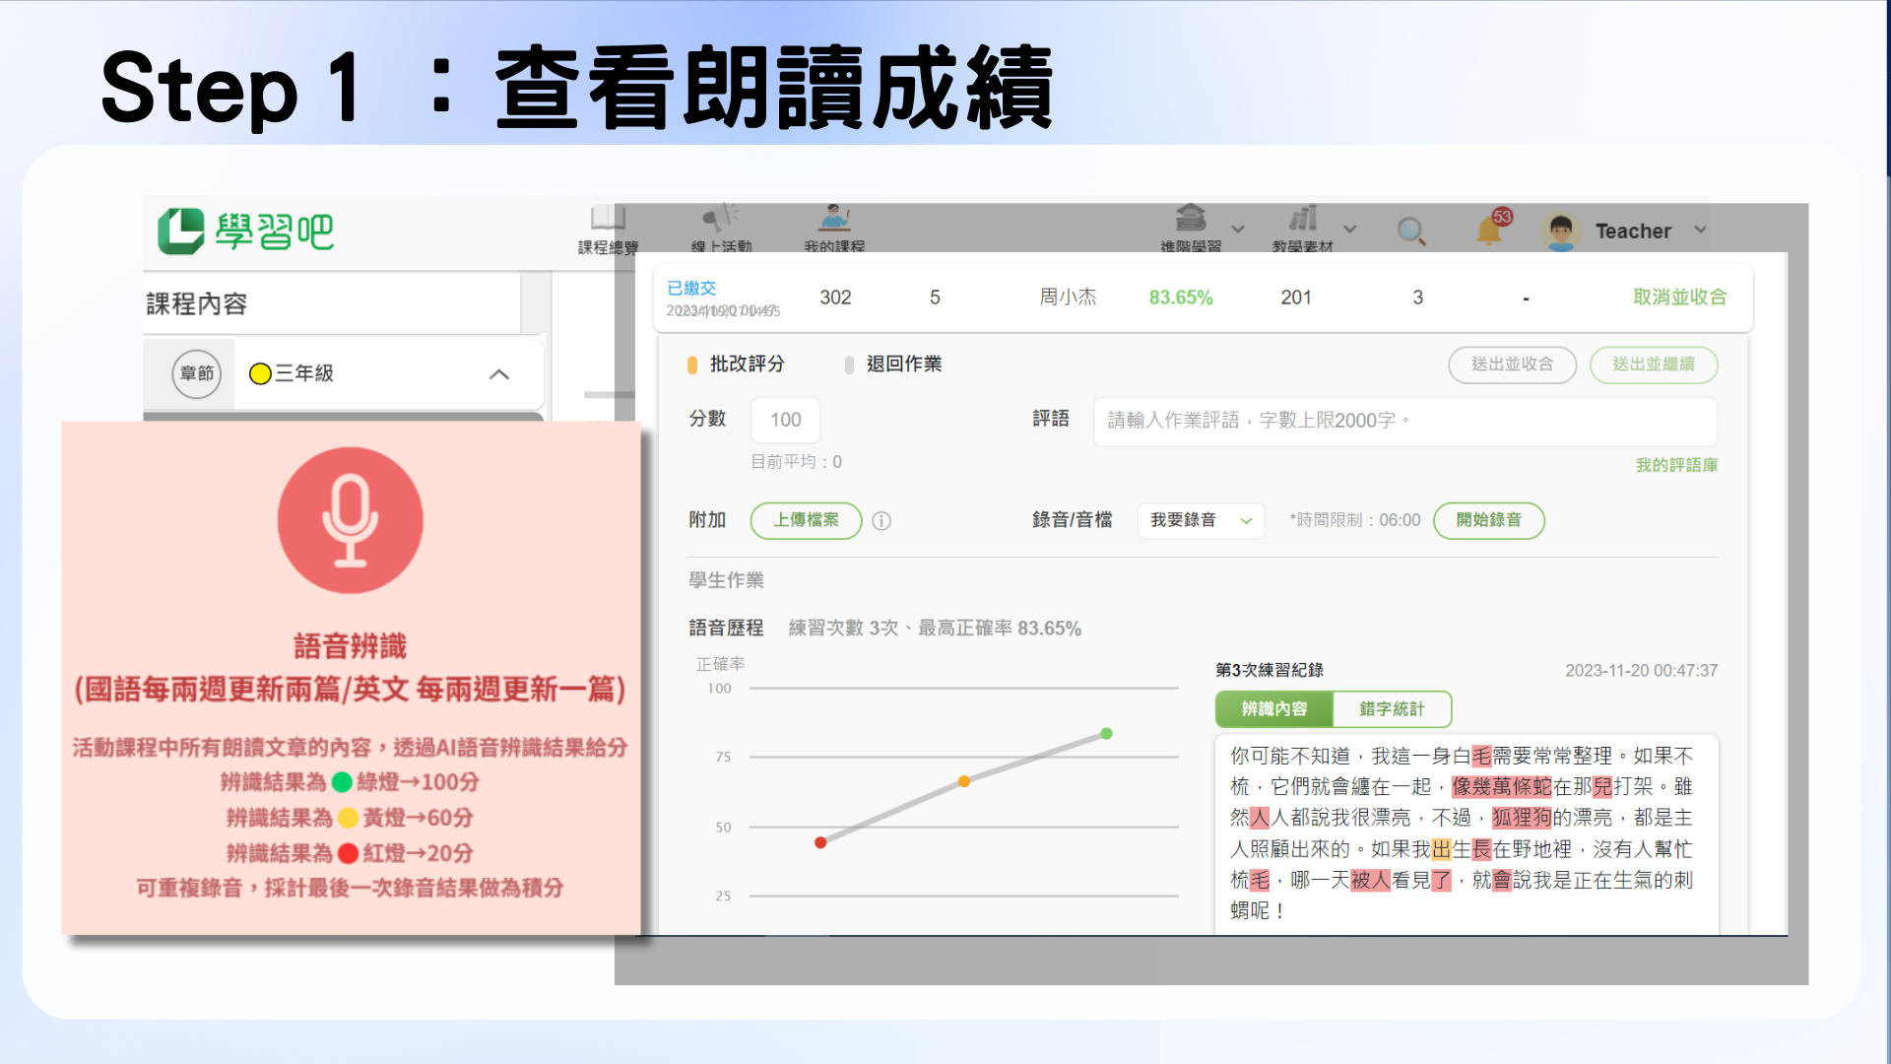Open the 我的課程 icon

pyautogui.click(x=834, y=218)
